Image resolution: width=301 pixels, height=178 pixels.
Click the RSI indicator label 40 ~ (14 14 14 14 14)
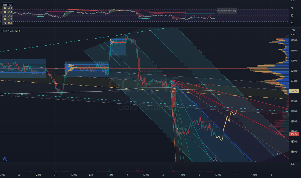227,11
